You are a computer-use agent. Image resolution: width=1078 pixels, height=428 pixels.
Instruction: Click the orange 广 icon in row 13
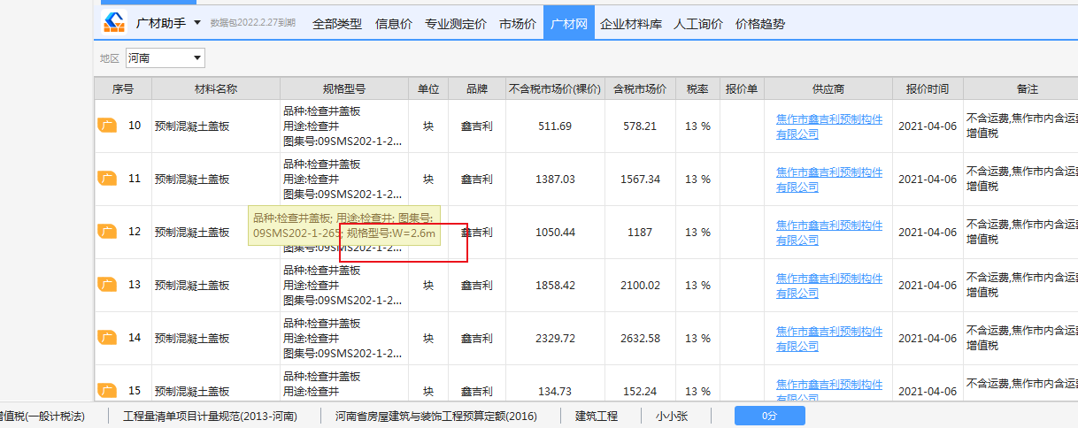pos(107,285)
